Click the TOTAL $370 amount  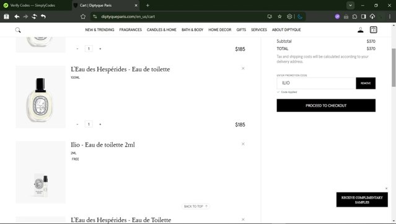tap(371, 48)
